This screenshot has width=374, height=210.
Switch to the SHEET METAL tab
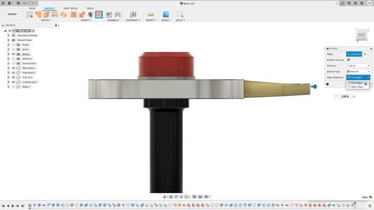[x=70, y=8]
